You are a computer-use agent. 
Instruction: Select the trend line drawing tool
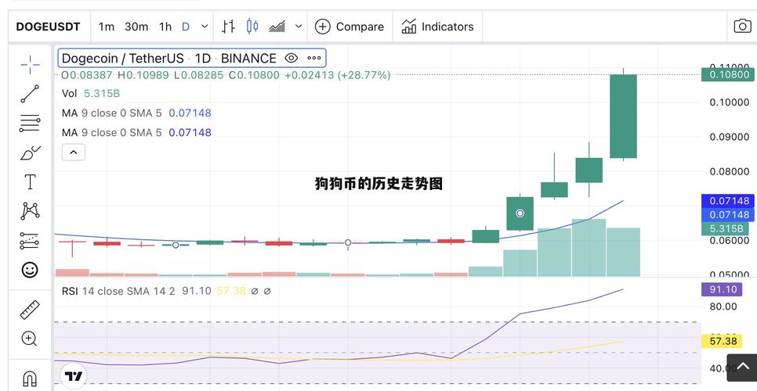pyautogui.click(x=30, y=94)
